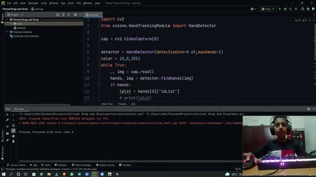This screenshot has width=316, height=177.
Task: Open the TODO tool window
Action: tap(46, 165)
